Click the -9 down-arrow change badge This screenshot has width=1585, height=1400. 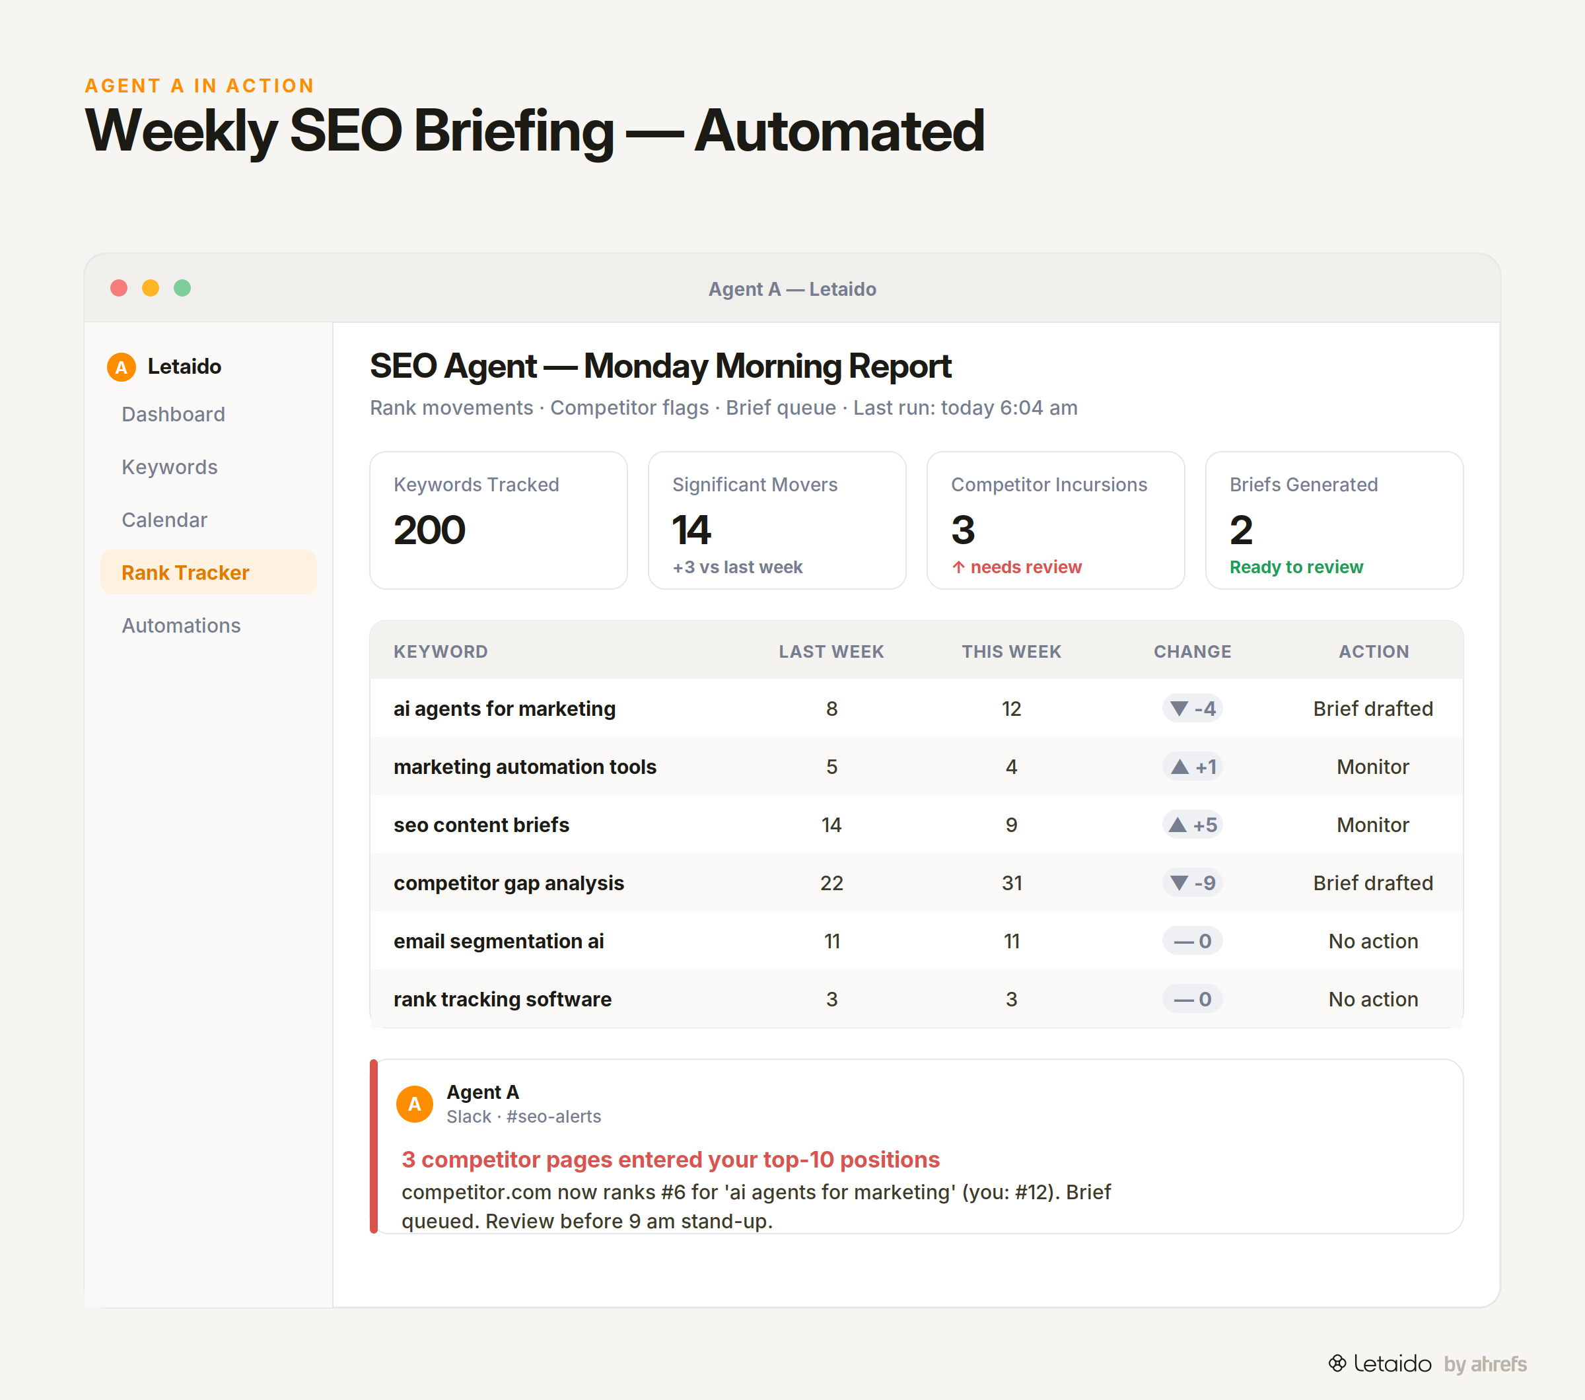(x=1192, y=883)
